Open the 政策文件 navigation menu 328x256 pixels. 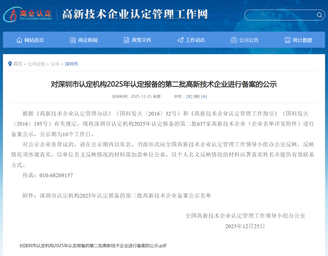(141, 40)
